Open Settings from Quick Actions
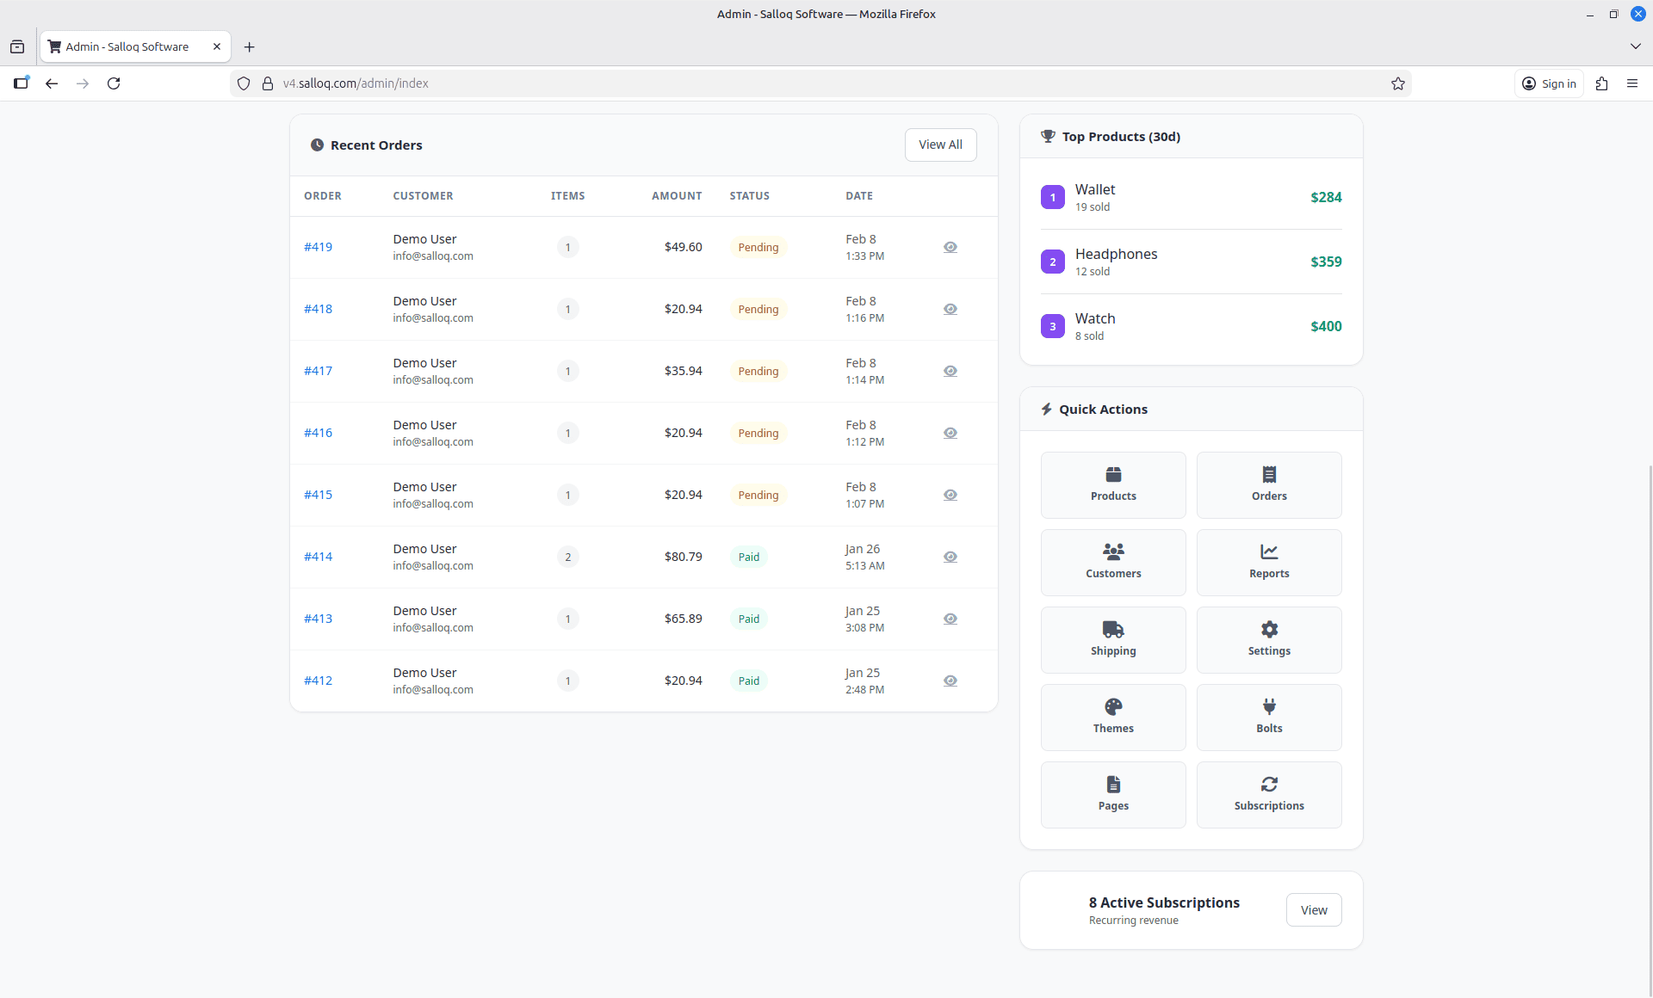 click(1269, 639)
